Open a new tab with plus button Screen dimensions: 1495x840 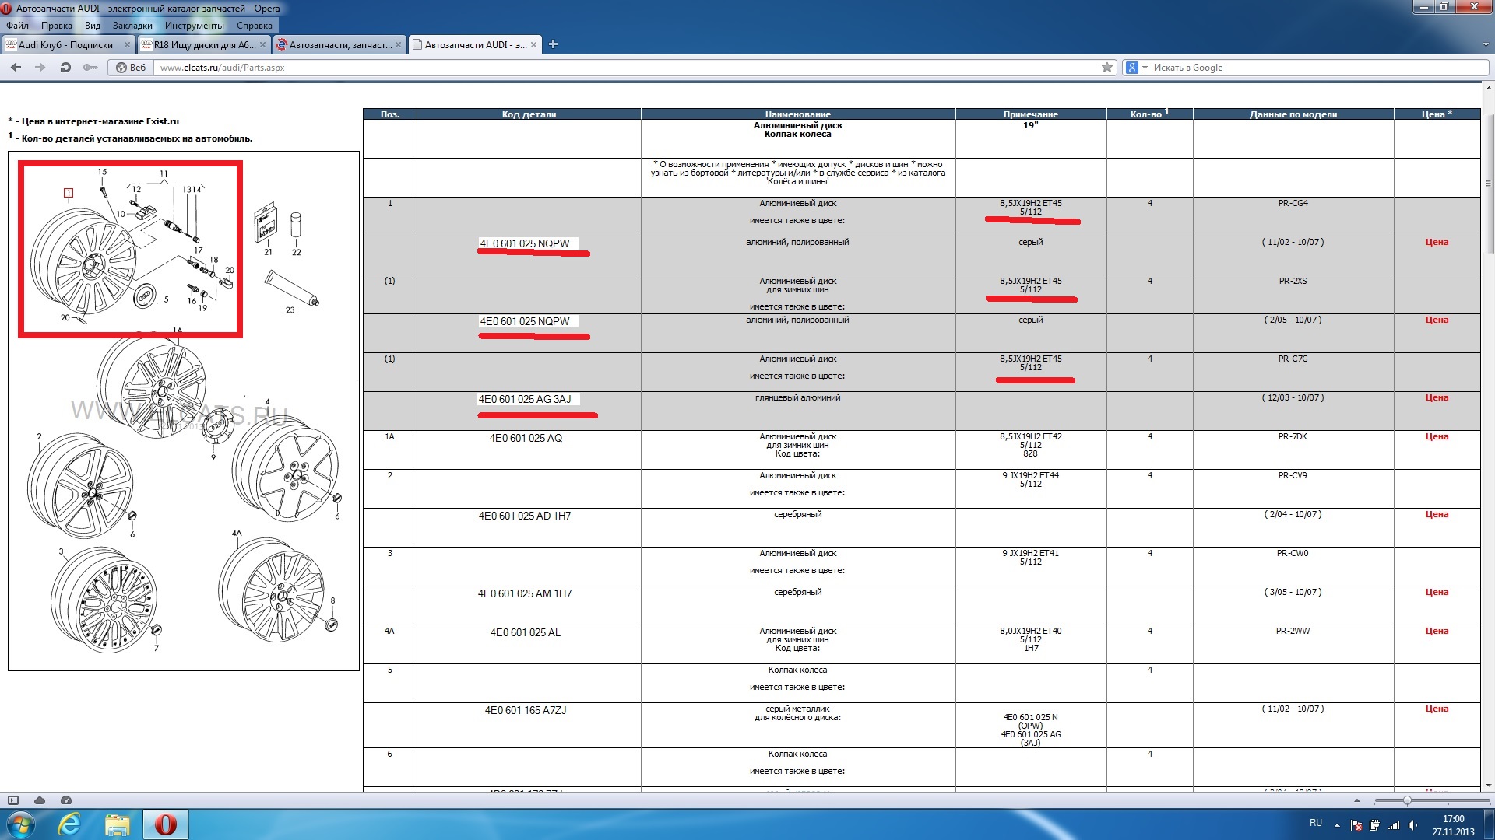(553, 44)
